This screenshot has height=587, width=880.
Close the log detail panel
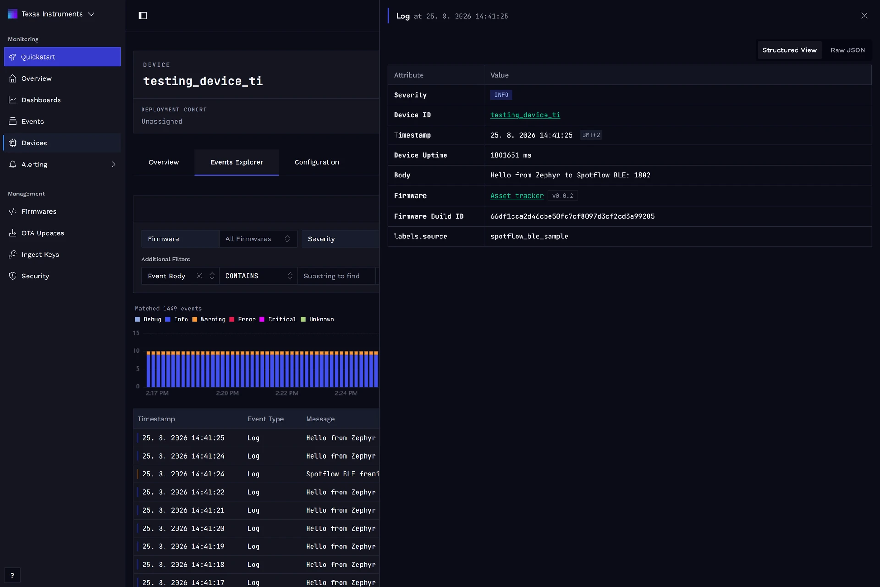coord(864,16)
